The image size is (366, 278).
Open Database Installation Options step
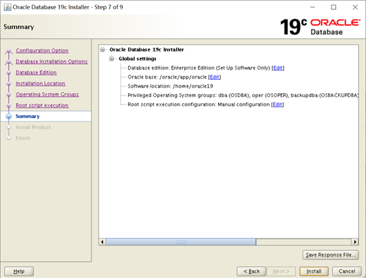(52, 61)
